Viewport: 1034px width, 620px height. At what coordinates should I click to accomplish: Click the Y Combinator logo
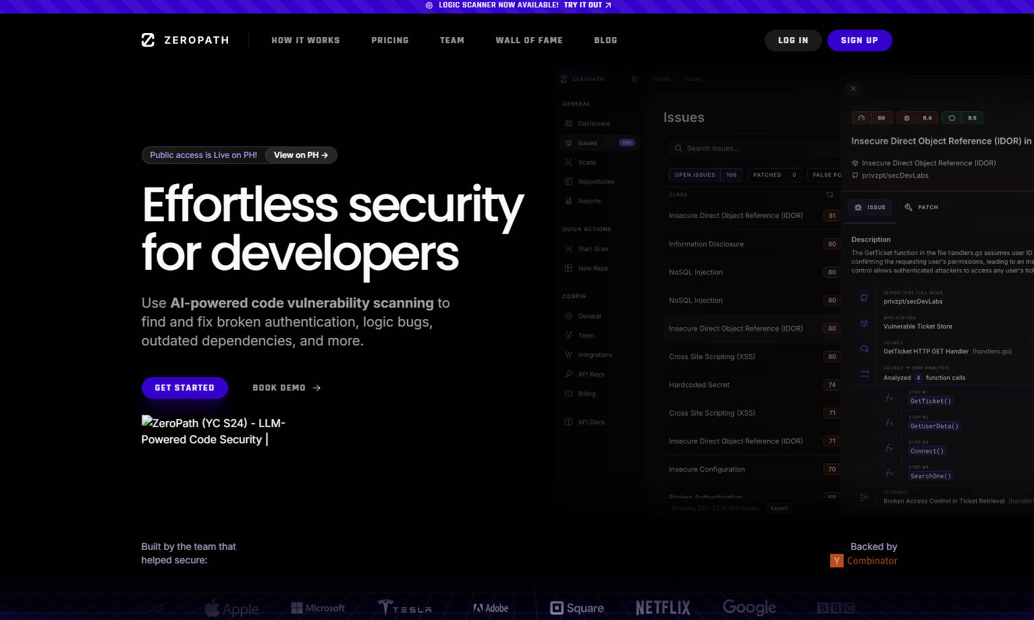[836, 561]
